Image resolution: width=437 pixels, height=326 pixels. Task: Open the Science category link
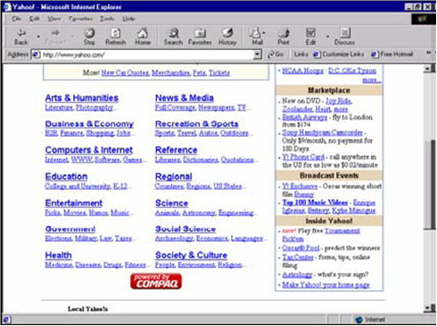pos(171,203)
